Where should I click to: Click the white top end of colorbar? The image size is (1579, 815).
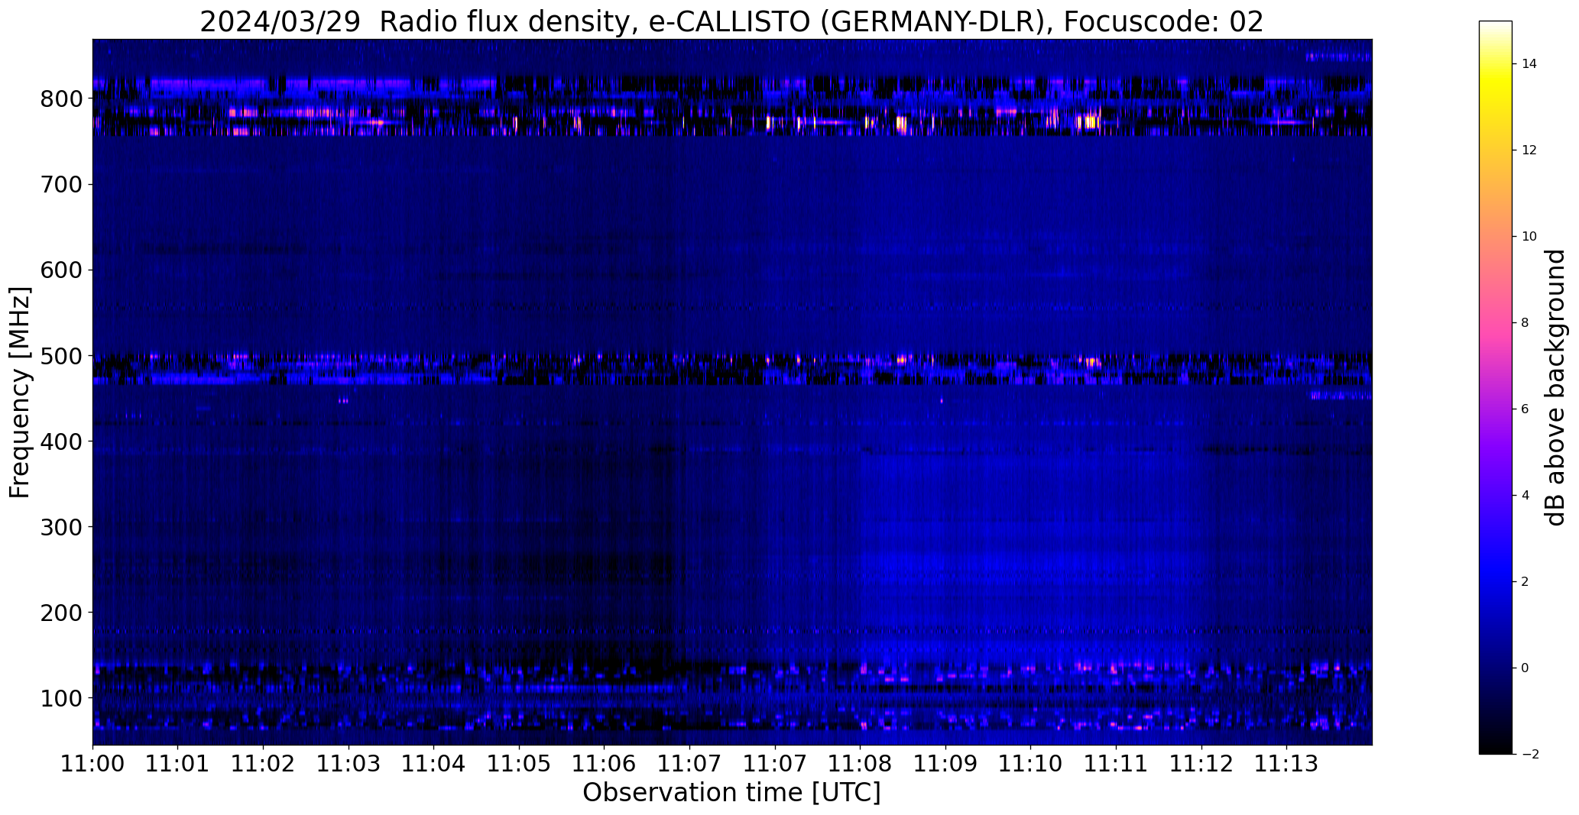click(x=1496, y=25)
